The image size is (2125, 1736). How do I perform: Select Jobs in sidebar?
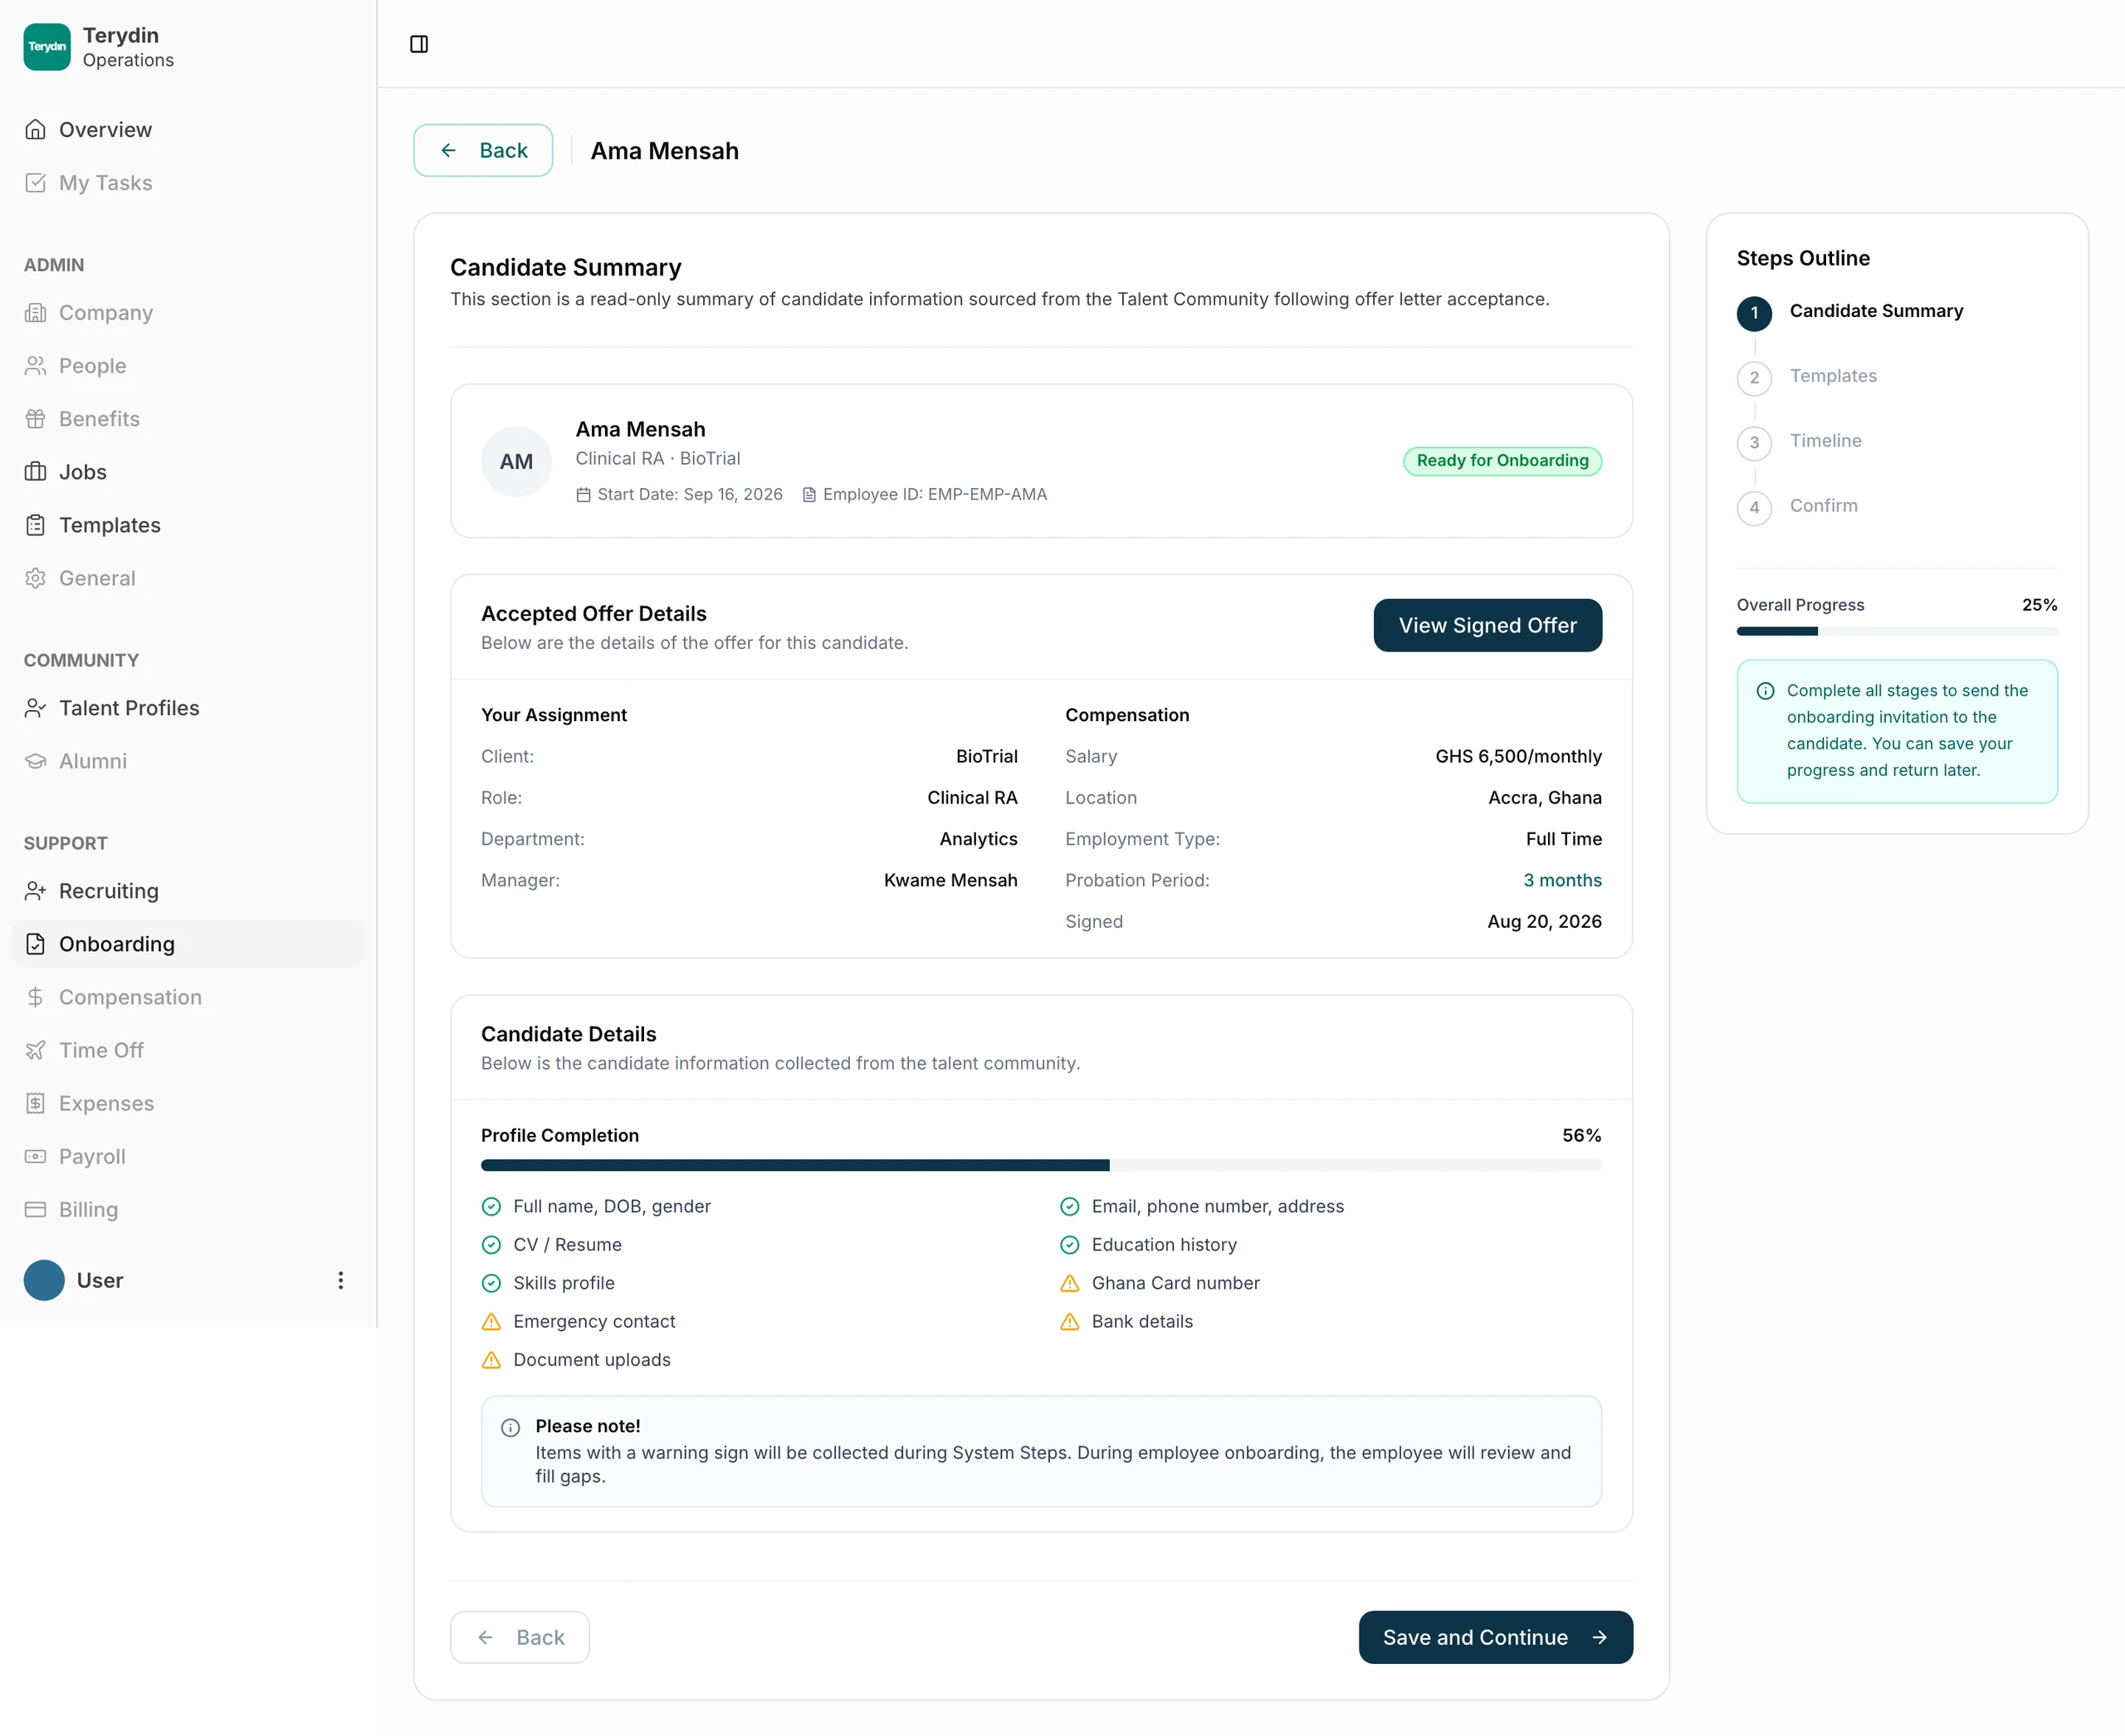[188, 472]
